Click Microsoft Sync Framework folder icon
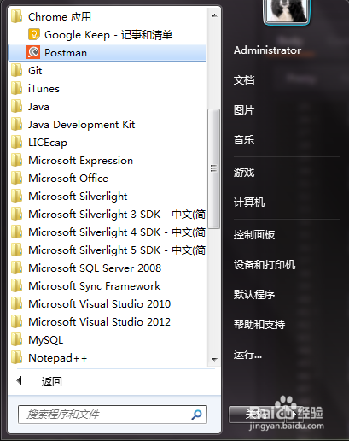Image resolution: width=349 pixels, height=441 pixels. click(x=17, y=285)
